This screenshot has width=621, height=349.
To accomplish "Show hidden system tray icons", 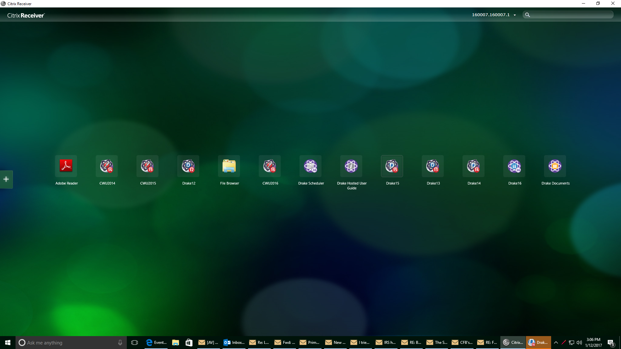I will click(x=556, y=343).
